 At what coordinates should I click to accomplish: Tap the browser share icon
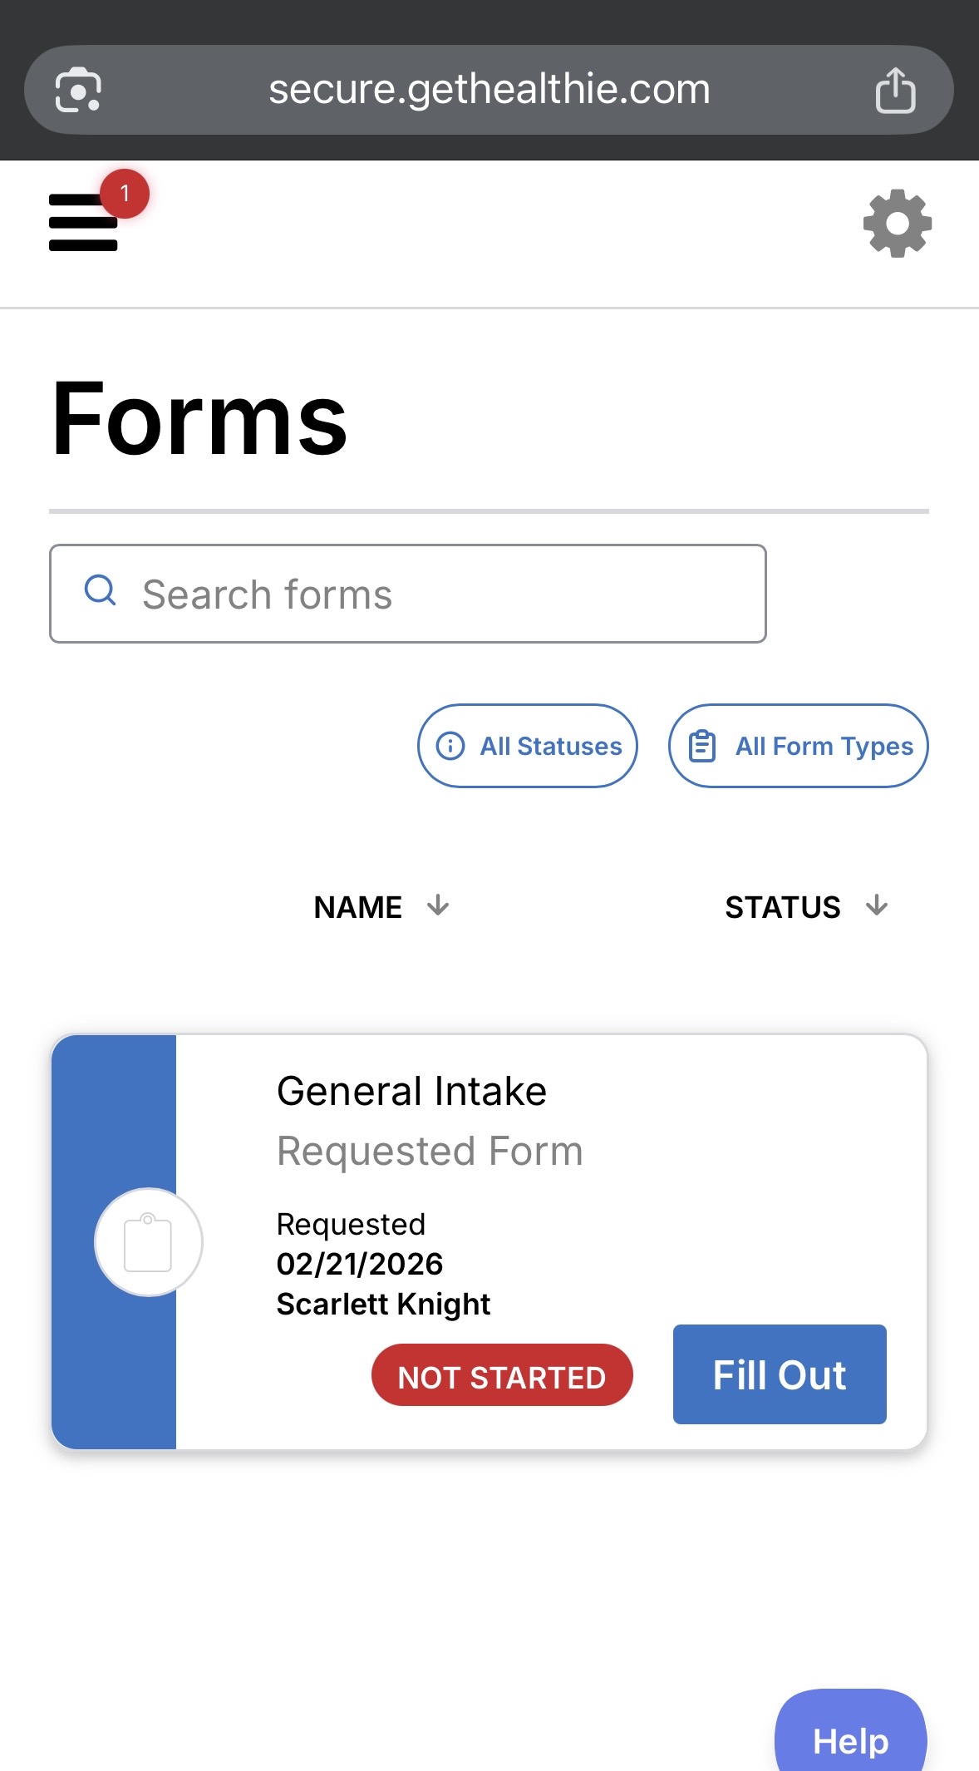pos(895,90)
